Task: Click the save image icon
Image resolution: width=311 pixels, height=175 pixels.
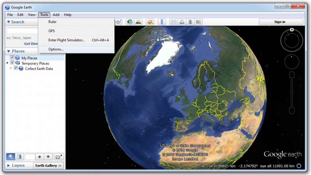Action: click(x=190, y=22)
